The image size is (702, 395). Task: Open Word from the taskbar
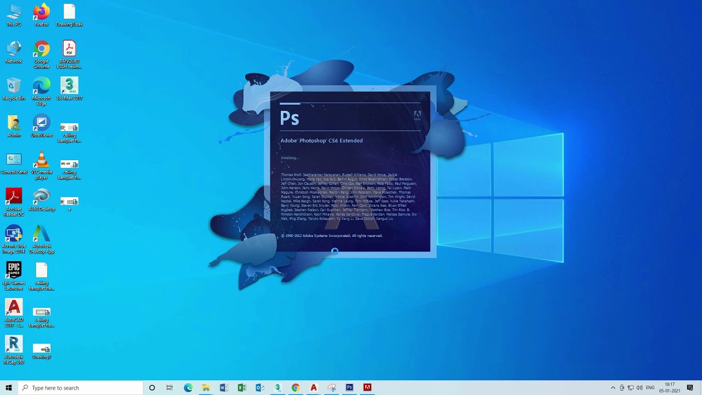pos(224,388)
